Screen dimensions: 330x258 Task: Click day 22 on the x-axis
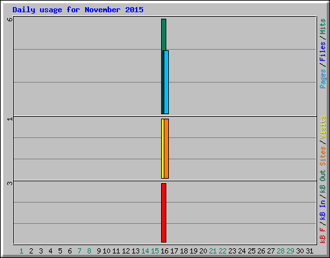[222, 251]
